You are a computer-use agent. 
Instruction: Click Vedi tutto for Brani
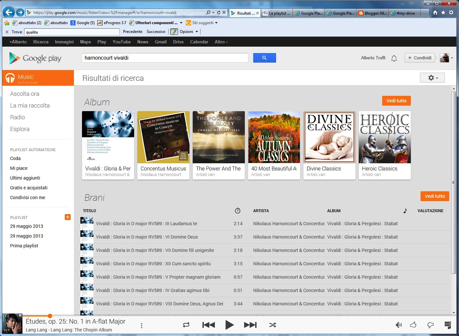point(435,196)
